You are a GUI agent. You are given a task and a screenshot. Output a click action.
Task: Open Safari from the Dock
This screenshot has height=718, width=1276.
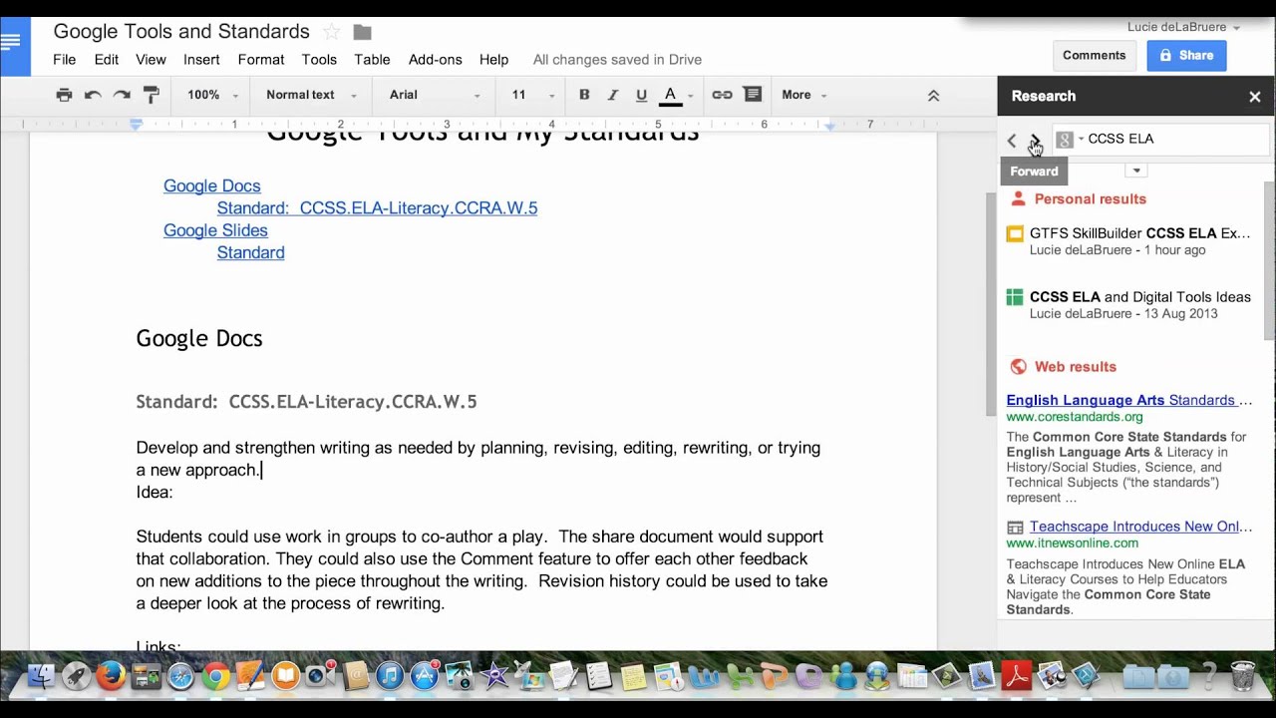tap(180, 676)
